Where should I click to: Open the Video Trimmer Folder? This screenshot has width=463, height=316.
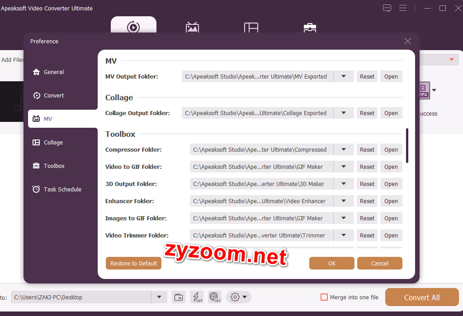point(391,235)
